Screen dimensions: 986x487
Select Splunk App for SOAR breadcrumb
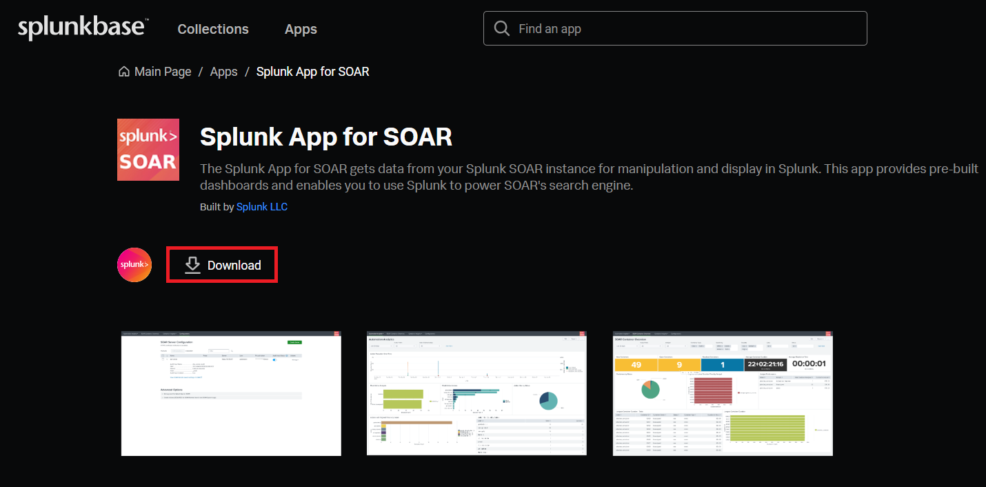click(x=312, y=72)
